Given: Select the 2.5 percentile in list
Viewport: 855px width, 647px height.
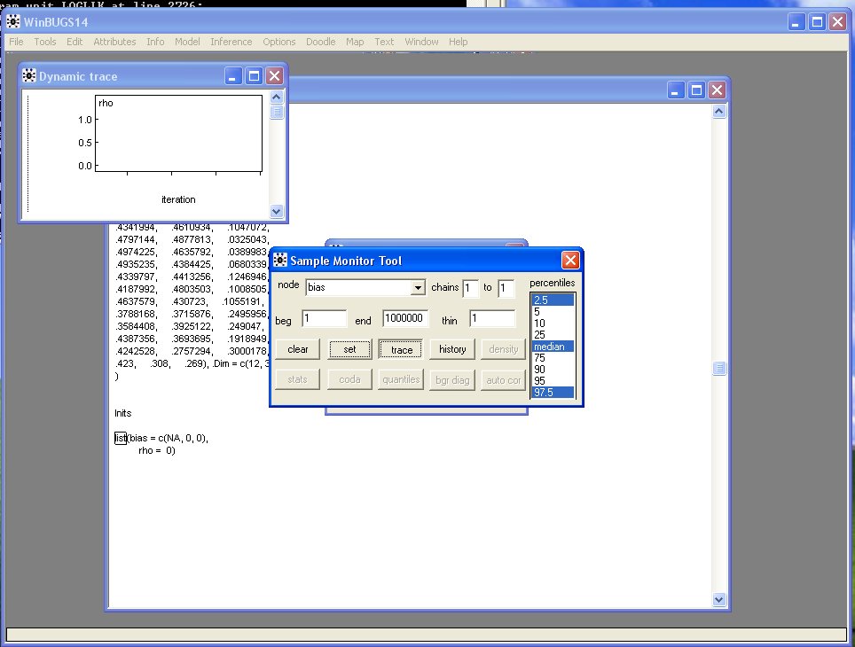Looking at the screenshot, I should (x=552, y=300).
